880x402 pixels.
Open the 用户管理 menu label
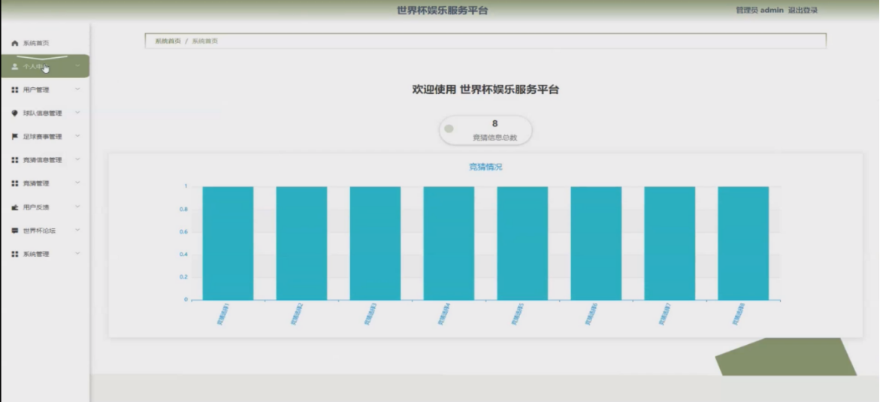tap(36, 90)
